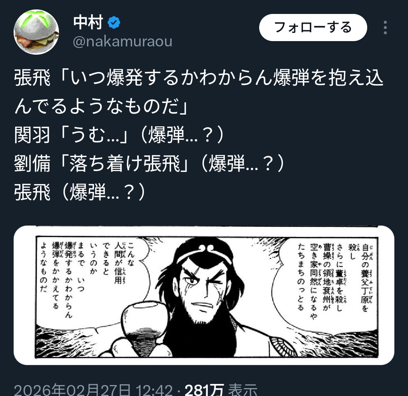Select the first tweet line starting with 張飛「いつ爆発

pyautogui.click(x=199, y=78)
